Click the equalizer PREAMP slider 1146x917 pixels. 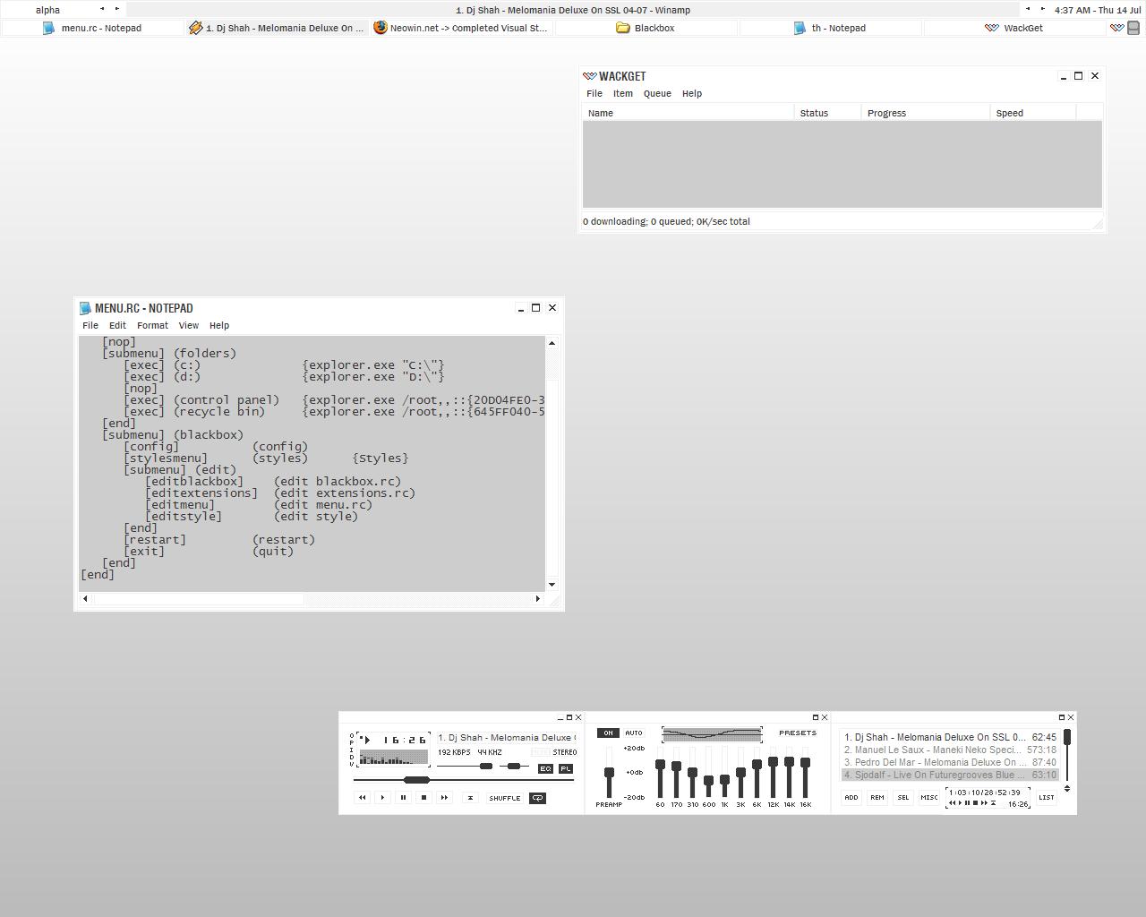[609, 773]
